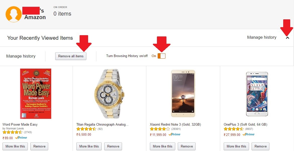
Task: Click the Prime badge under Xiaomi Redmi Note 3
Action: click(x=174, y=134)
